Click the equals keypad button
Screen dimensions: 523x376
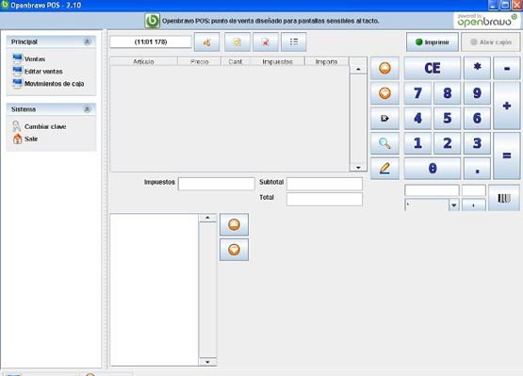click(507, 155)
